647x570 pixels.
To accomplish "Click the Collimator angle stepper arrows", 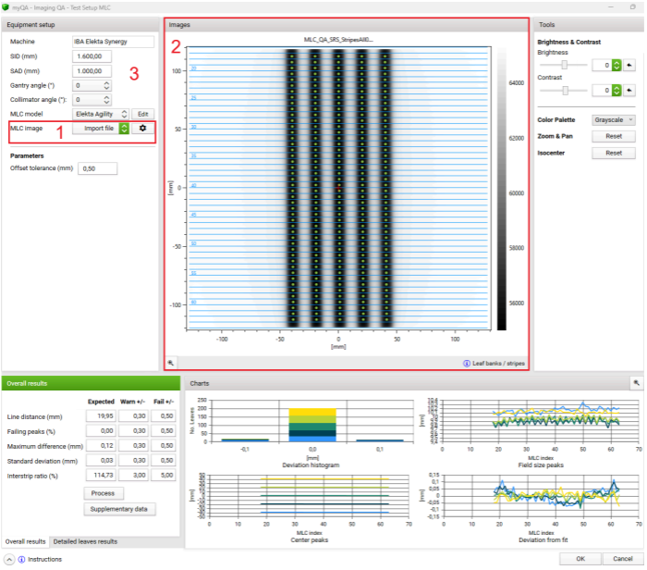I will click(x=106, y=99).
